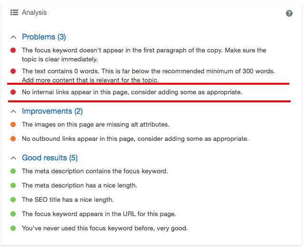The height and width of the screenshot is (247, 304).
Task: Click green bullet beside SEO title result
Action: click(13, 200)
